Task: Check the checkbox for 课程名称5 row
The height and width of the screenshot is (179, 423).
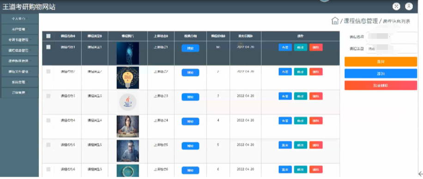Action: pyautogui.click(x=48, y=145)
